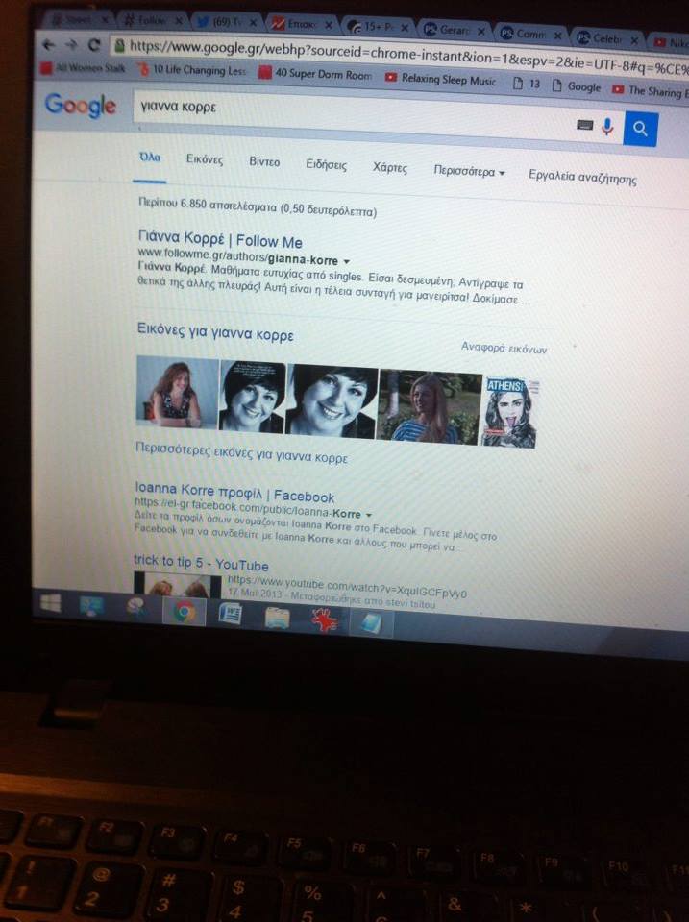This screenshot has height=922, width=689.
Task: Click the YouTube result video thumbnail
Action: pos(177,583)
